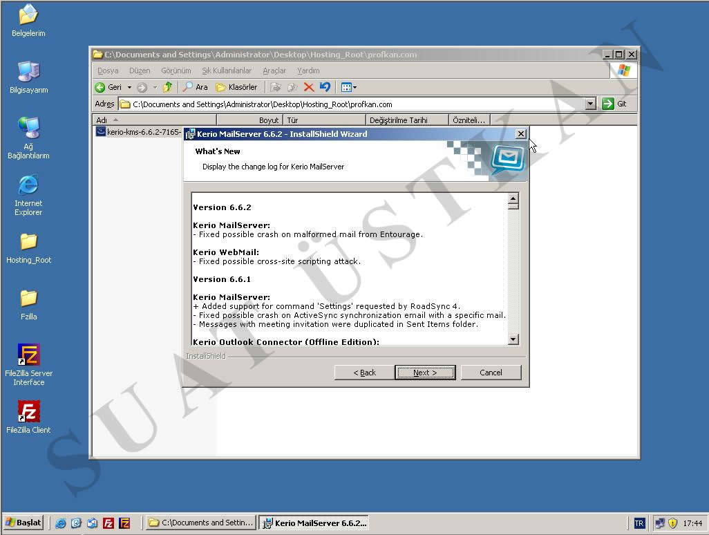Toggle the Klasörler folders pane
This screenshot has height=535, width=709.
click(x=236, y=87)
